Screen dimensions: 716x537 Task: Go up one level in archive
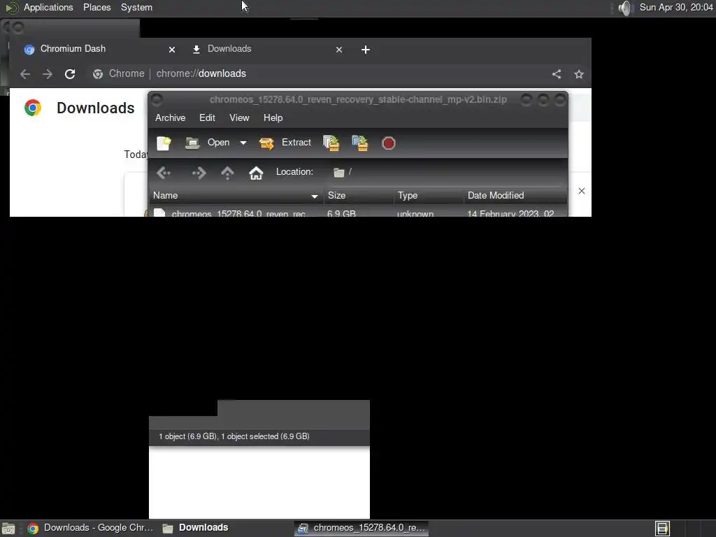point(227,173)
